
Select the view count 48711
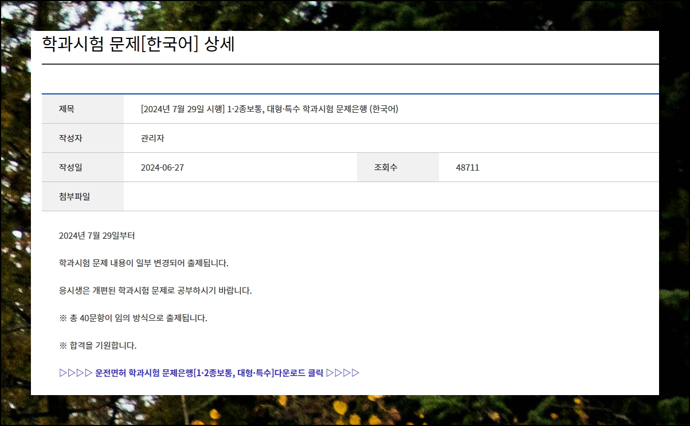click(468, 167)
